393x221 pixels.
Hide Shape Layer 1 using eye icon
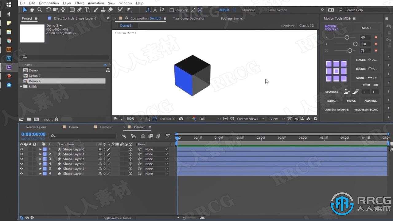tap(21, 174)
